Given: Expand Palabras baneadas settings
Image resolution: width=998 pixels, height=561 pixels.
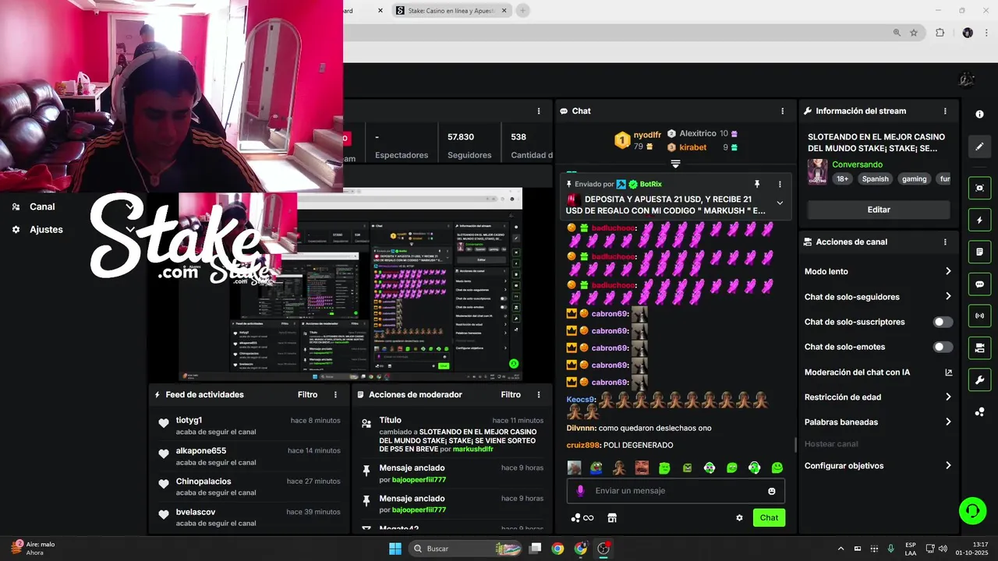Looking at the screenshot, I should [x=948, y=422].
